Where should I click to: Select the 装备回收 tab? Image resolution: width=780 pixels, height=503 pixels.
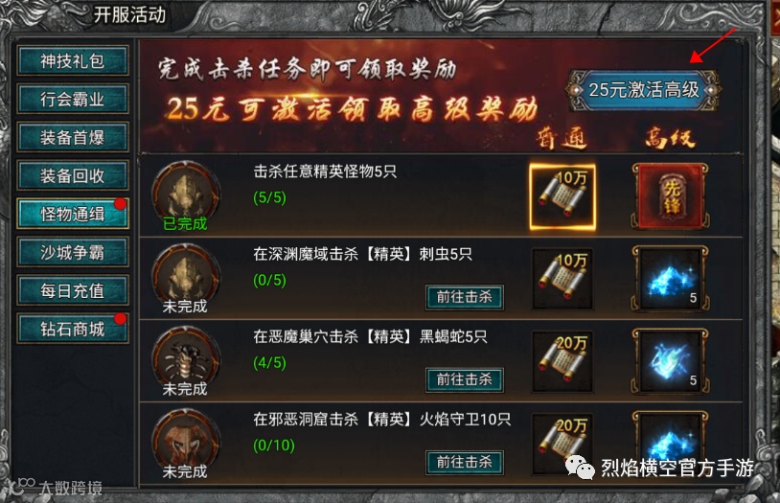tap(73, 175)
